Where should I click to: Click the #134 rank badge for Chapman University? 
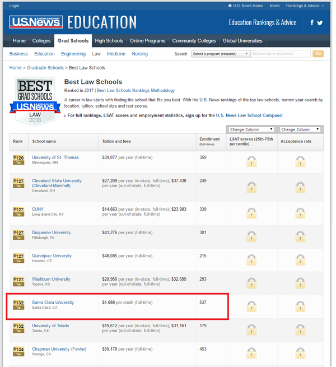click(x=18, y=351)
